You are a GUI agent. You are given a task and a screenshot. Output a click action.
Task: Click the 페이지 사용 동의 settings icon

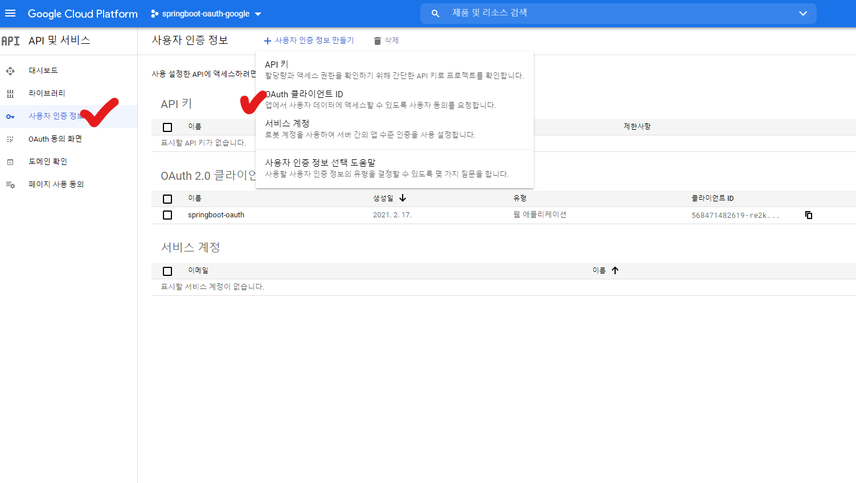[10, 184]
